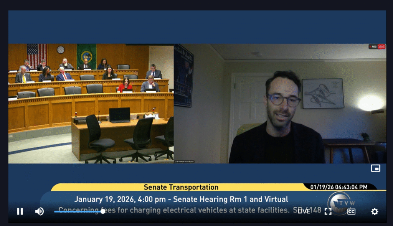Click the American flag in hearing room

(37, 54)
